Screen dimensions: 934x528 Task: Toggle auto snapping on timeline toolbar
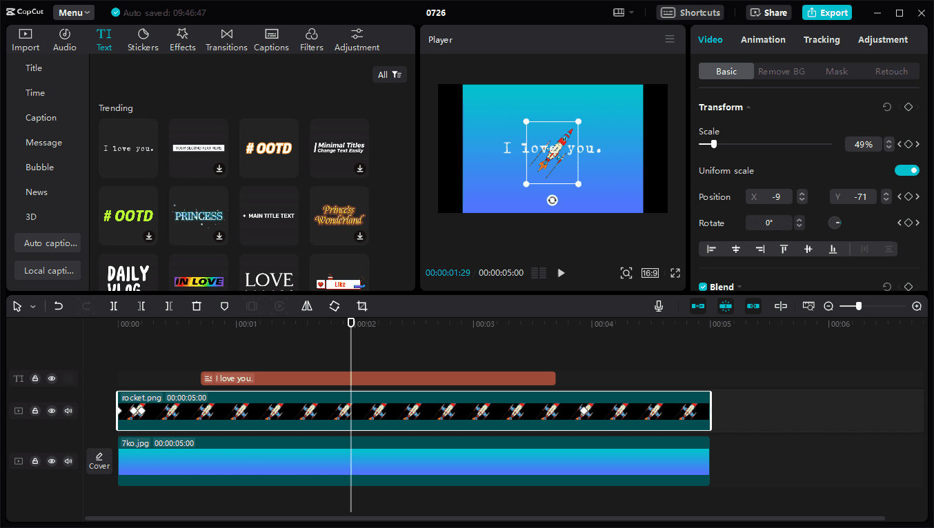[726, 306]
